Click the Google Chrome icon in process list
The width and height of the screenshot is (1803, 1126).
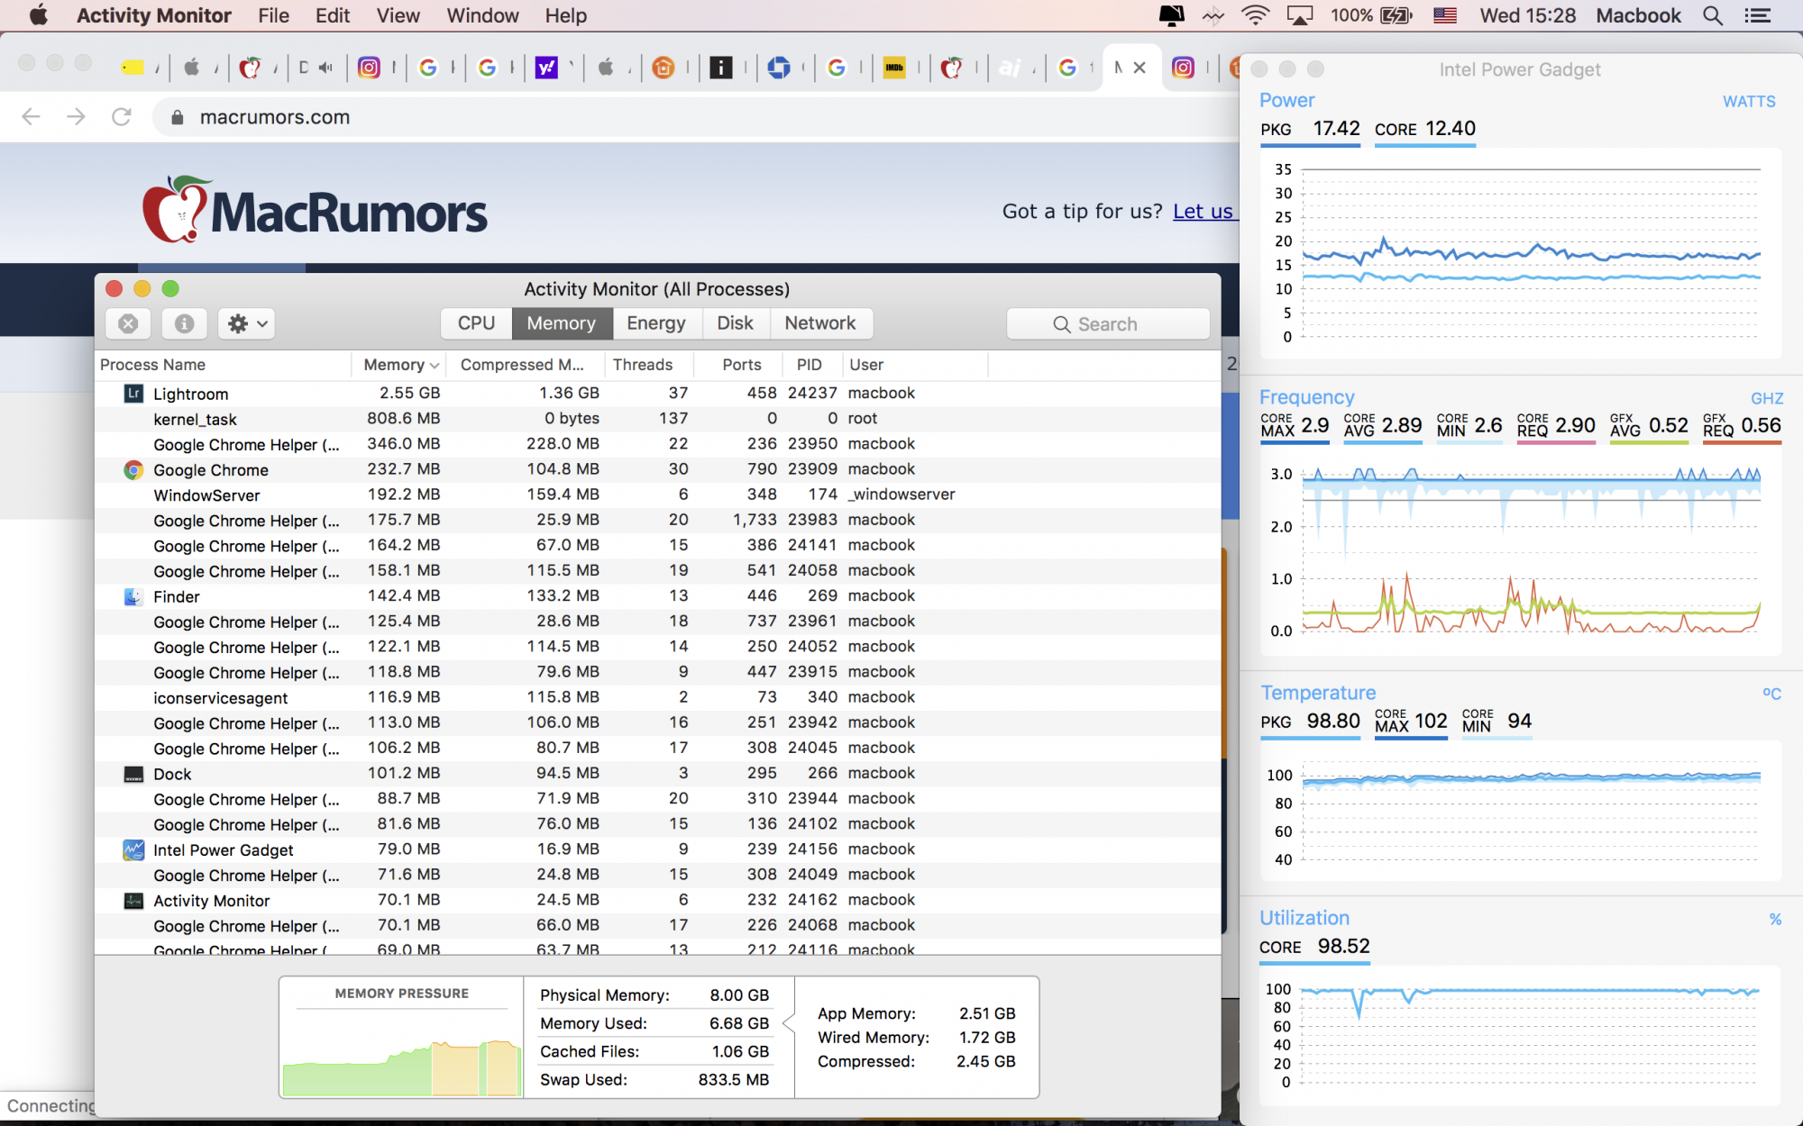[133, 469]
